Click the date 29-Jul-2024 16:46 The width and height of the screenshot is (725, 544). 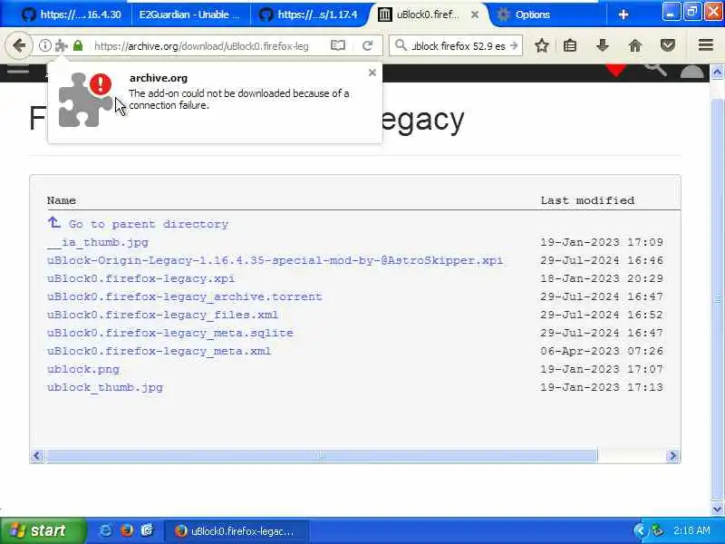pos(602,260)
